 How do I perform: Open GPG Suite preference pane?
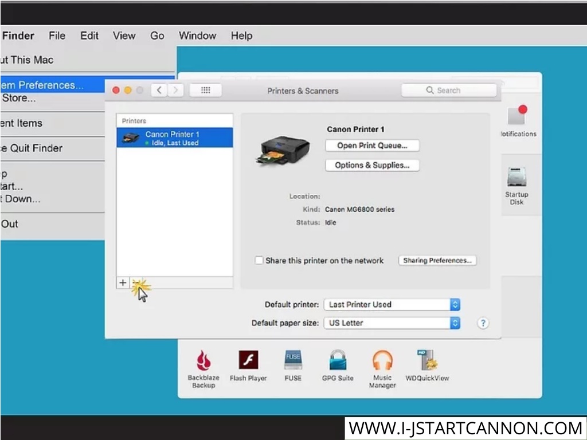[338, 366]
